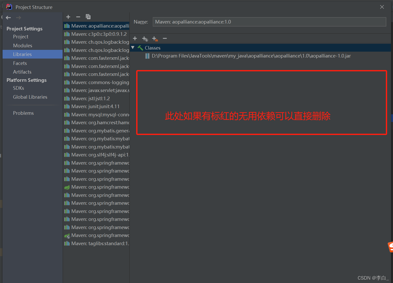The width and height of the screenshot is (393, 283).
Task: Select Libraries in Project Settings
Action: [33, 54]
